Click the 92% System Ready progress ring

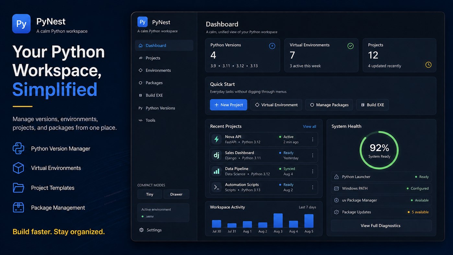pos(379,150)
